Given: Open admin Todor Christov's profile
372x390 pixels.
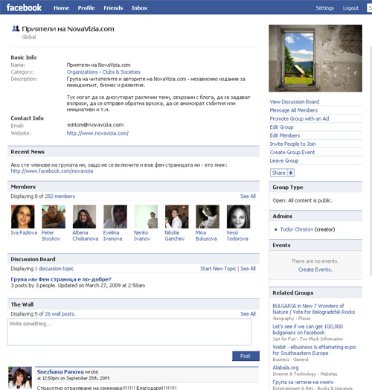Looking at the screenshot, I should pyautogui.click(x=297, y=229).
